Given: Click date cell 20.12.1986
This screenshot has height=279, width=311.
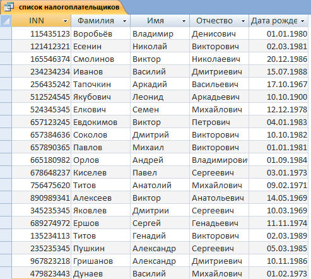Looking at the screenshot, I should (279, 59).
